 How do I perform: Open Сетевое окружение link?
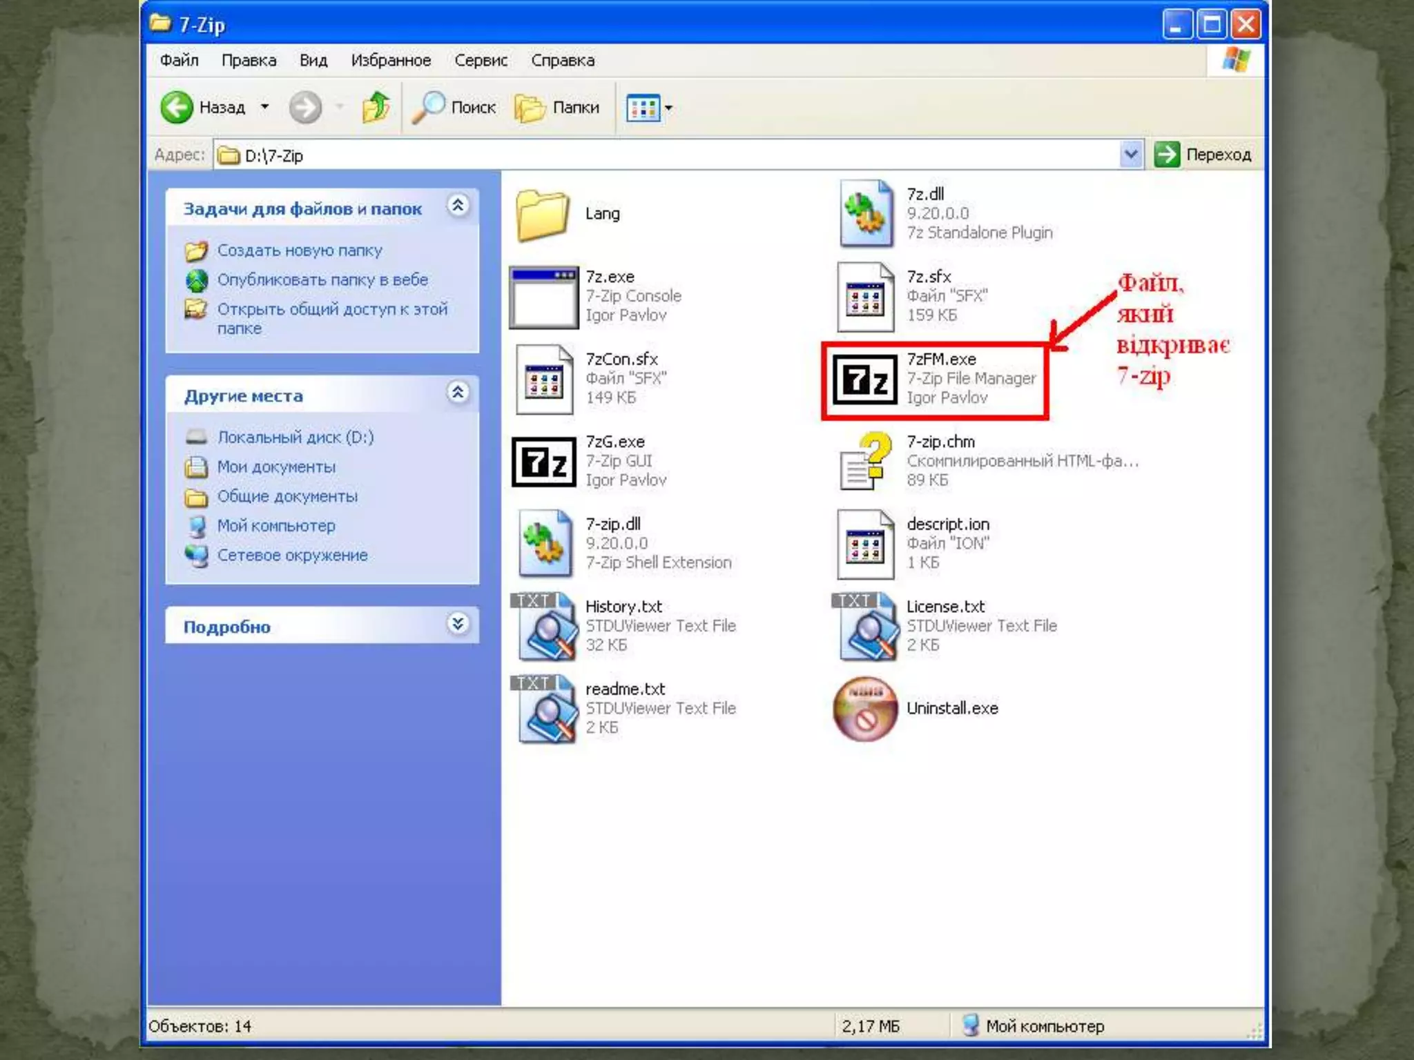pyautogui.click(x=293, y=556)
